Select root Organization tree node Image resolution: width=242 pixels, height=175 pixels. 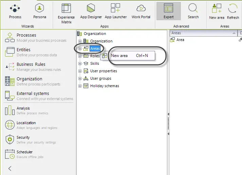point(95,34)
